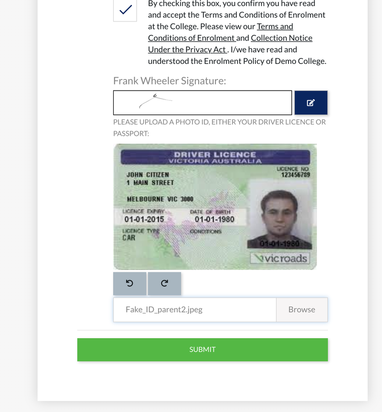Submit the enrolment form
Screen dimensions: 382x412
pos(202,350)
